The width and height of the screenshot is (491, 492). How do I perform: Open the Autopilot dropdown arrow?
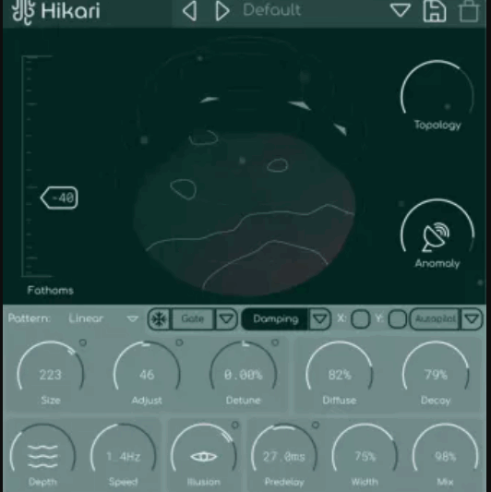pos(472,319)
